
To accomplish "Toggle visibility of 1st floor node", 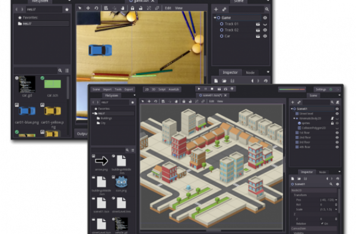I will 337,133.
